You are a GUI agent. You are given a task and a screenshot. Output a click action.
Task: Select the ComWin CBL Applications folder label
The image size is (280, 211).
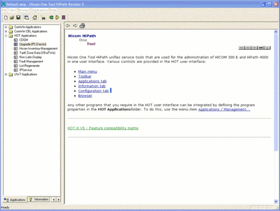pos(31,31)
